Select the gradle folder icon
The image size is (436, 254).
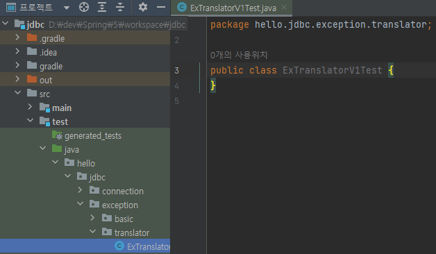pos(32,66)
